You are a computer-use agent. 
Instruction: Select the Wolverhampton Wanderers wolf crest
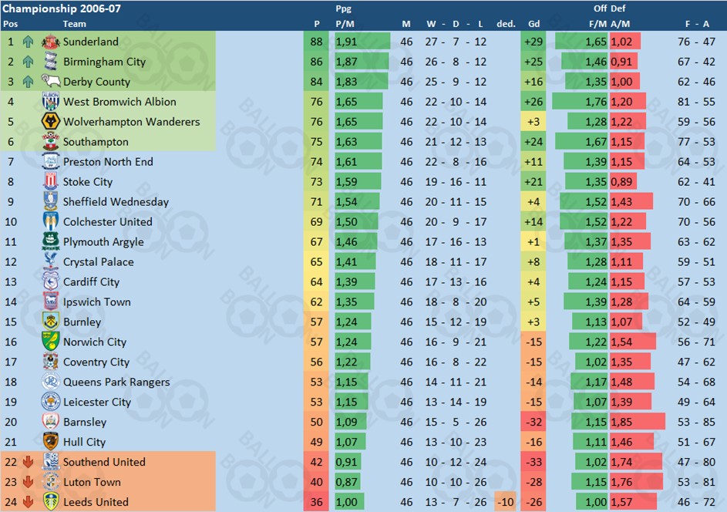coord(51,122)
